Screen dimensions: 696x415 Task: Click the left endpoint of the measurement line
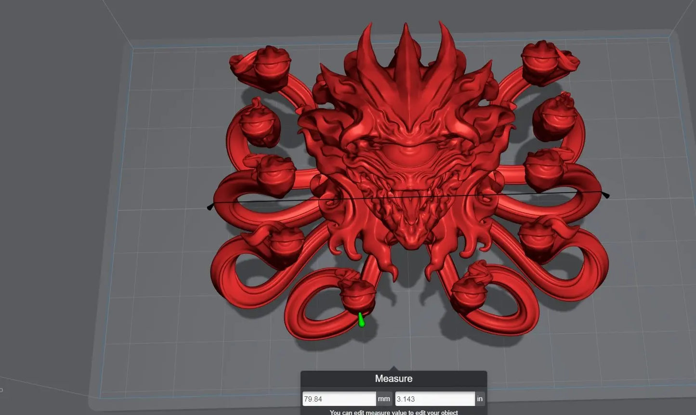point(210,207)
